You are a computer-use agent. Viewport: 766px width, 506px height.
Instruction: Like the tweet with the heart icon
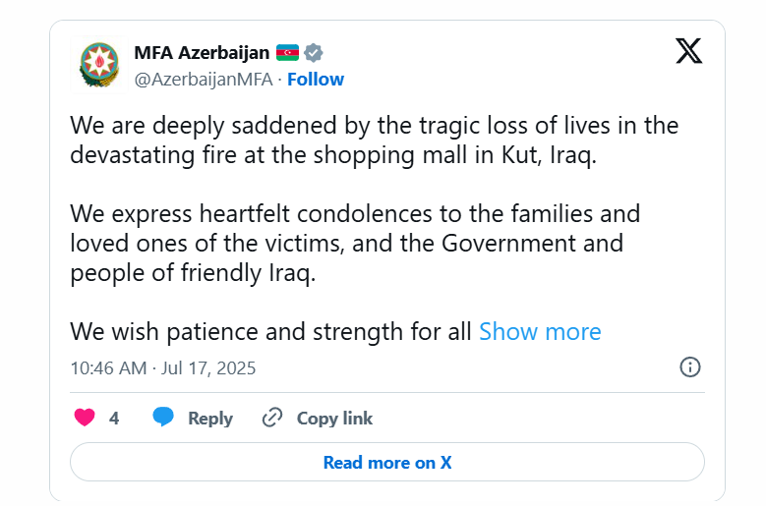(x=85, y=418)
